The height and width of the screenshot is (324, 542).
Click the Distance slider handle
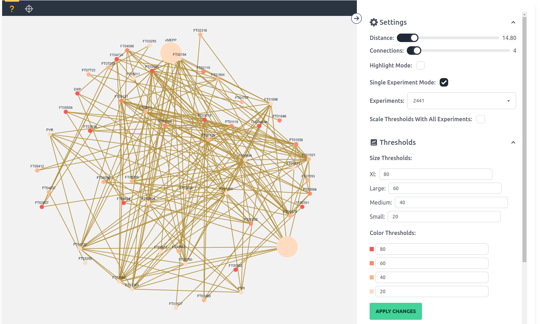[x=414, y=38]
